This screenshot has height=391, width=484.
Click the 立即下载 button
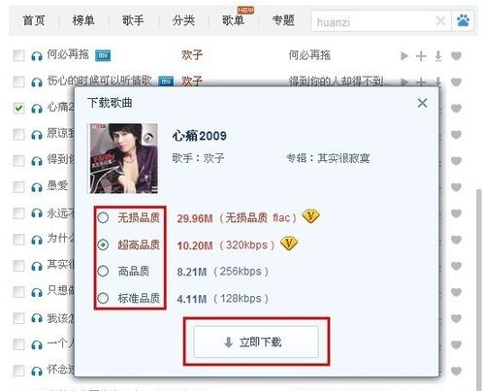click(256, 342)
